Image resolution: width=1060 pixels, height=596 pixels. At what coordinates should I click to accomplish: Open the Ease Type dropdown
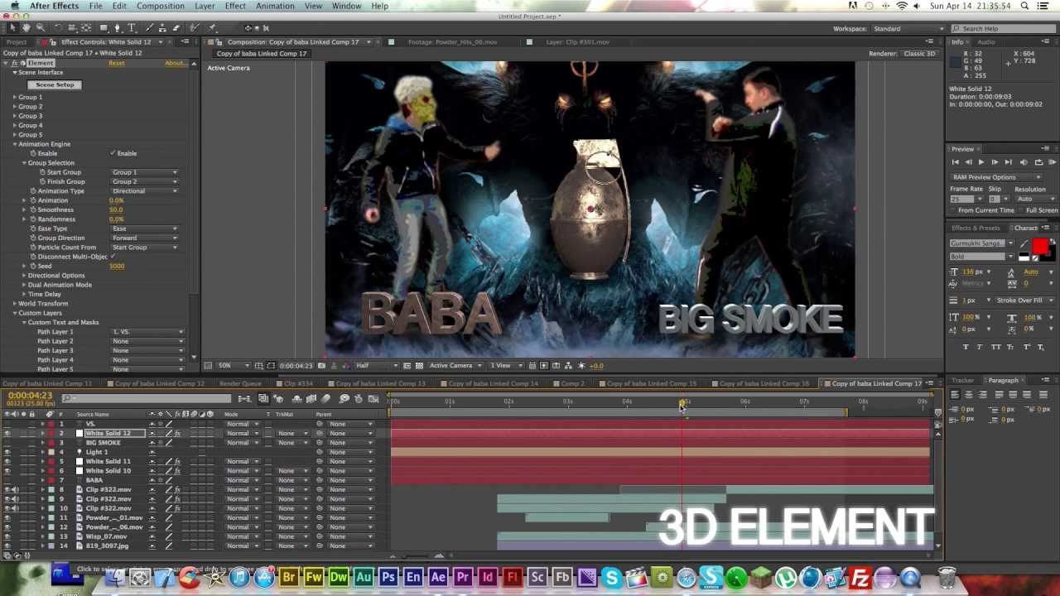tap(145, 228)
